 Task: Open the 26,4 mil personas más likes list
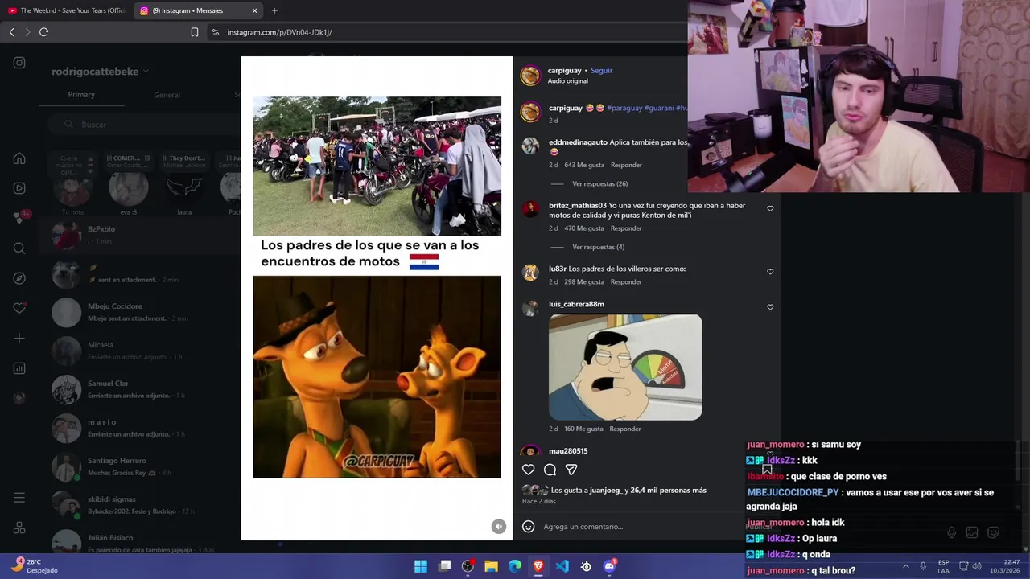(x=668, y=491)
